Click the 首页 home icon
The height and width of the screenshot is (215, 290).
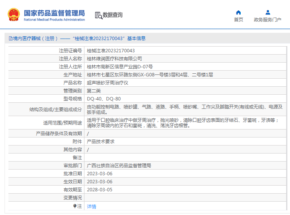pyautogui.click(x=238, y=12)
